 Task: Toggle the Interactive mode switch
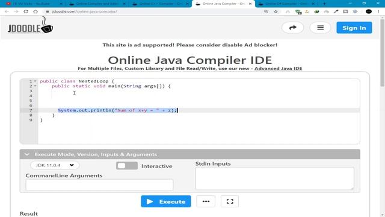(127, 166)
